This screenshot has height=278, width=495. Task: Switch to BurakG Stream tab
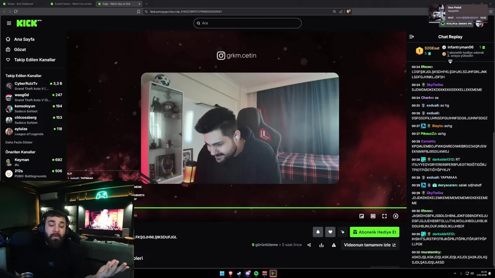click(x=71, y=3)
